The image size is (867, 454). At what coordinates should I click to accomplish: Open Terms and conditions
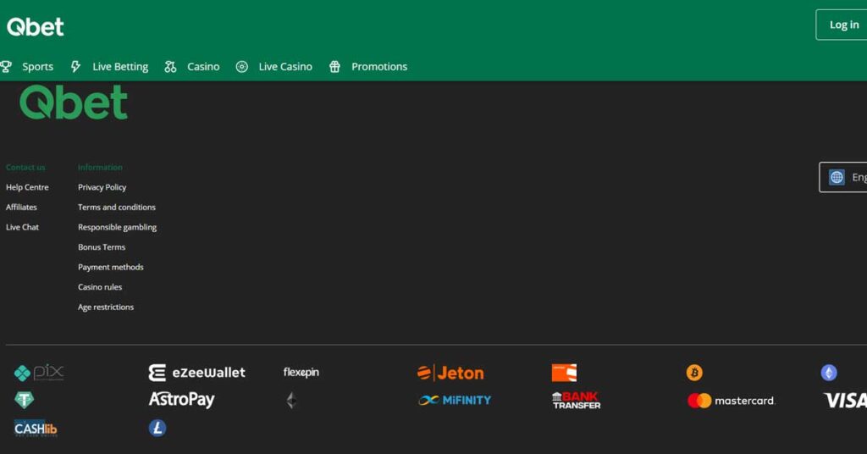(117, 208)
